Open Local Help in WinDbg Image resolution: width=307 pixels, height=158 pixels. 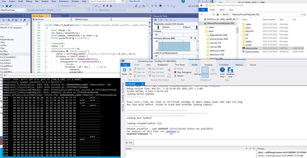click(x=223, y=73)
